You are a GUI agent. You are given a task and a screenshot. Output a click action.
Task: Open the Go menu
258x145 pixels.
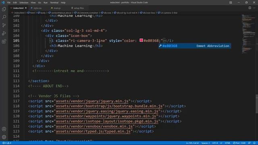pyautogui.click(x=40, y=2)
